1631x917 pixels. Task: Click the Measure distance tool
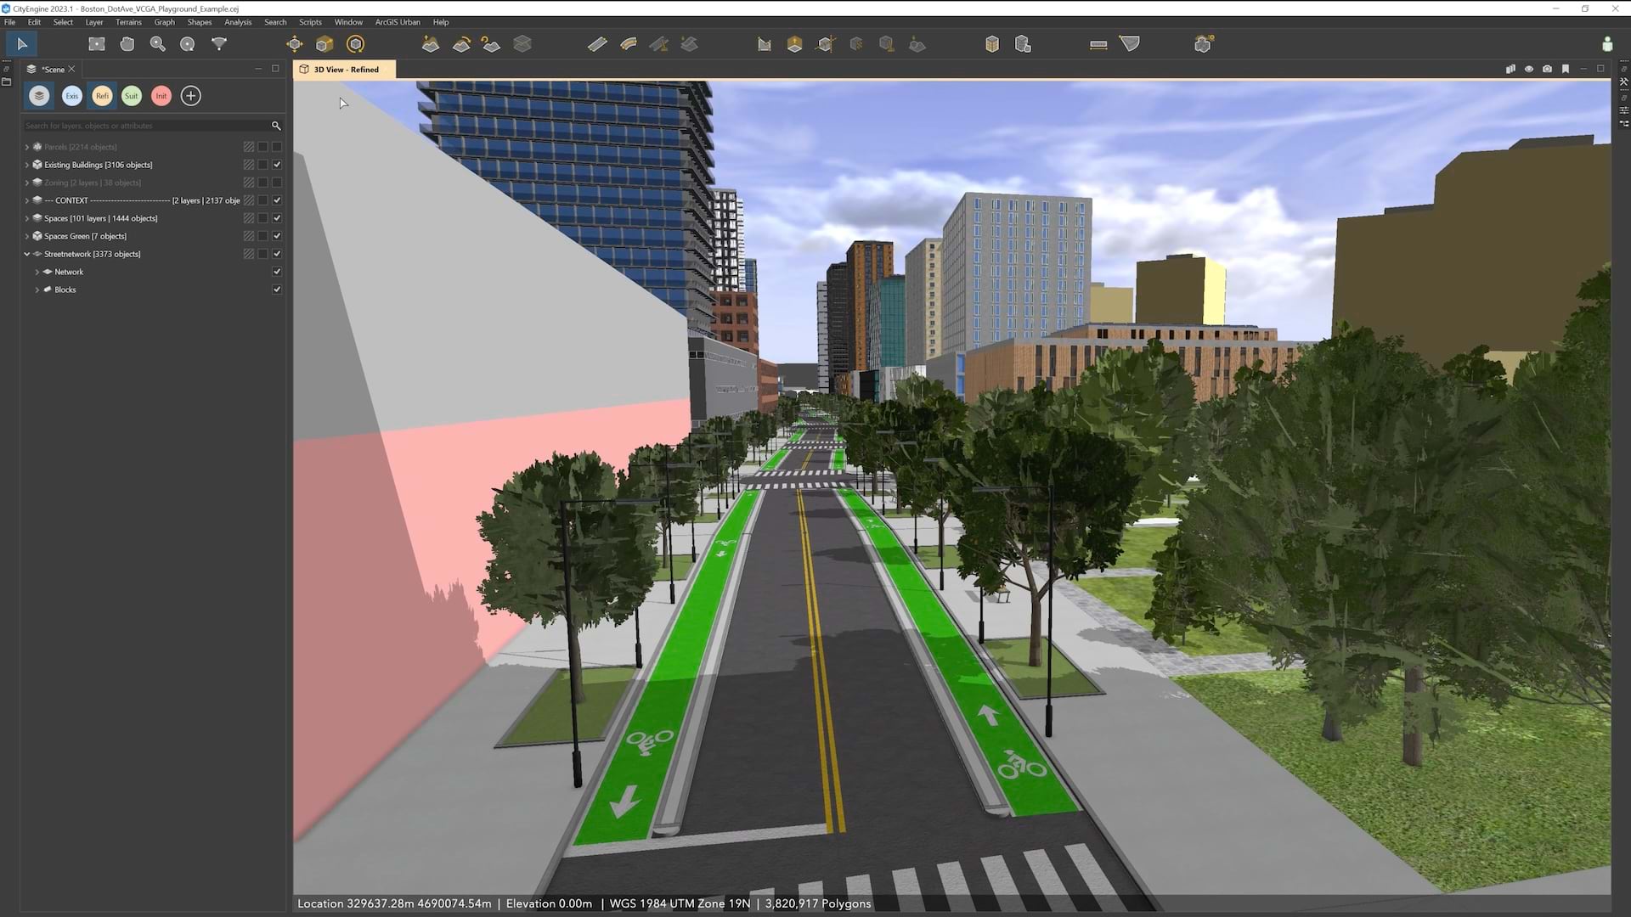tap(1098, 44)
